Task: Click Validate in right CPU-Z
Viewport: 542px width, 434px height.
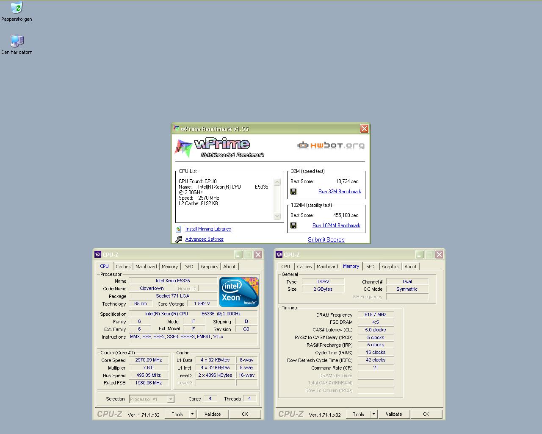Action: (x=394, y=414)
